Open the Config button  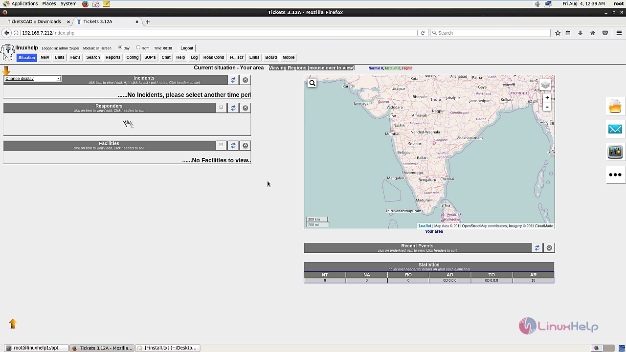pos(133,57)
